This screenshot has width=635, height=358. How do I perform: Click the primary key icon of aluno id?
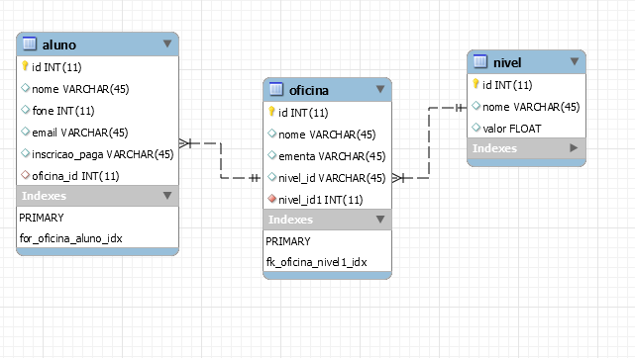25,65
